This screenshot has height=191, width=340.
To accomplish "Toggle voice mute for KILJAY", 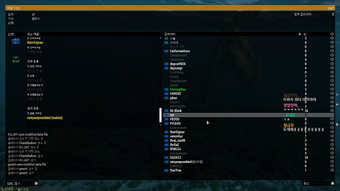I will coord(332,102).
